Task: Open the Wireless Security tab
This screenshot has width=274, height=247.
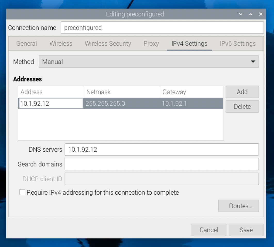Action: 108,44
